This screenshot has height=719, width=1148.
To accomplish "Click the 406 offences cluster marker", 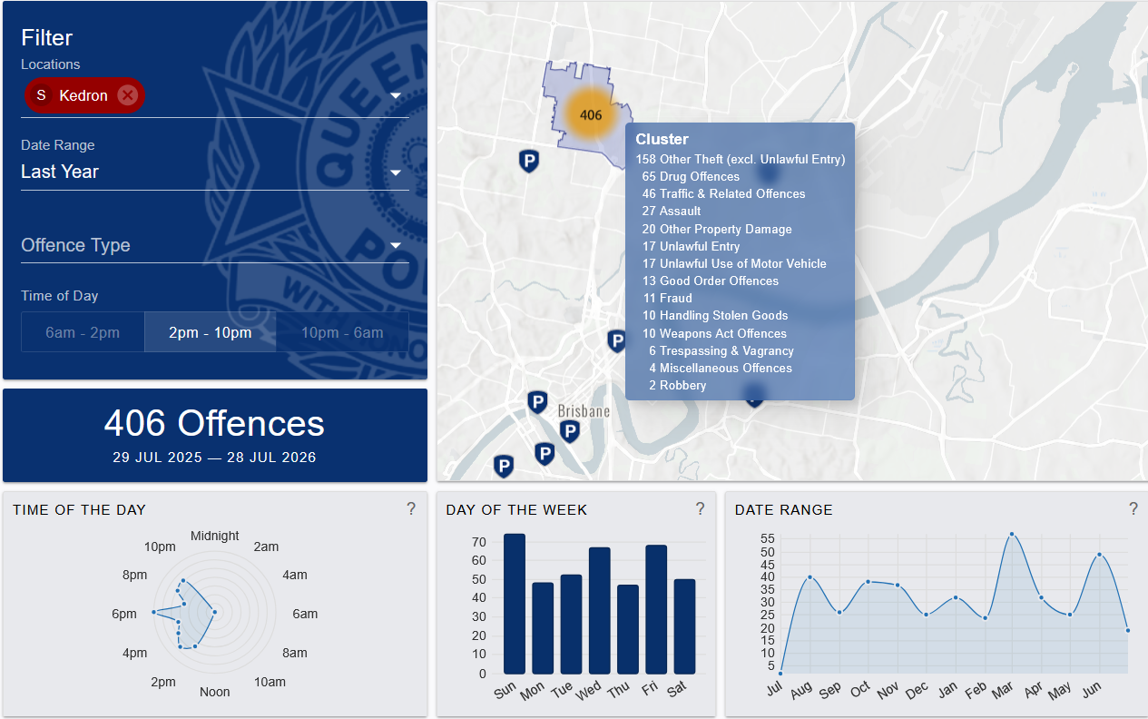I will pyautogui.click(x=590, y=115).
